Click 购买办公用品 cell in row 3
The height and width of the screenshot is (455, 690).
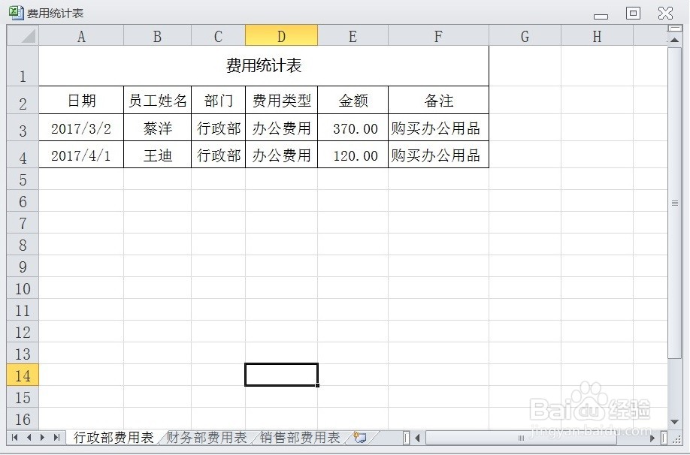click(x=438, y=128)
